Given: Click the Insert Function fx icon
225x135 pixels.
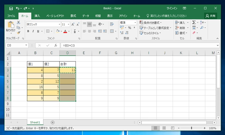Looking at the screenshot, I should 56,45.
